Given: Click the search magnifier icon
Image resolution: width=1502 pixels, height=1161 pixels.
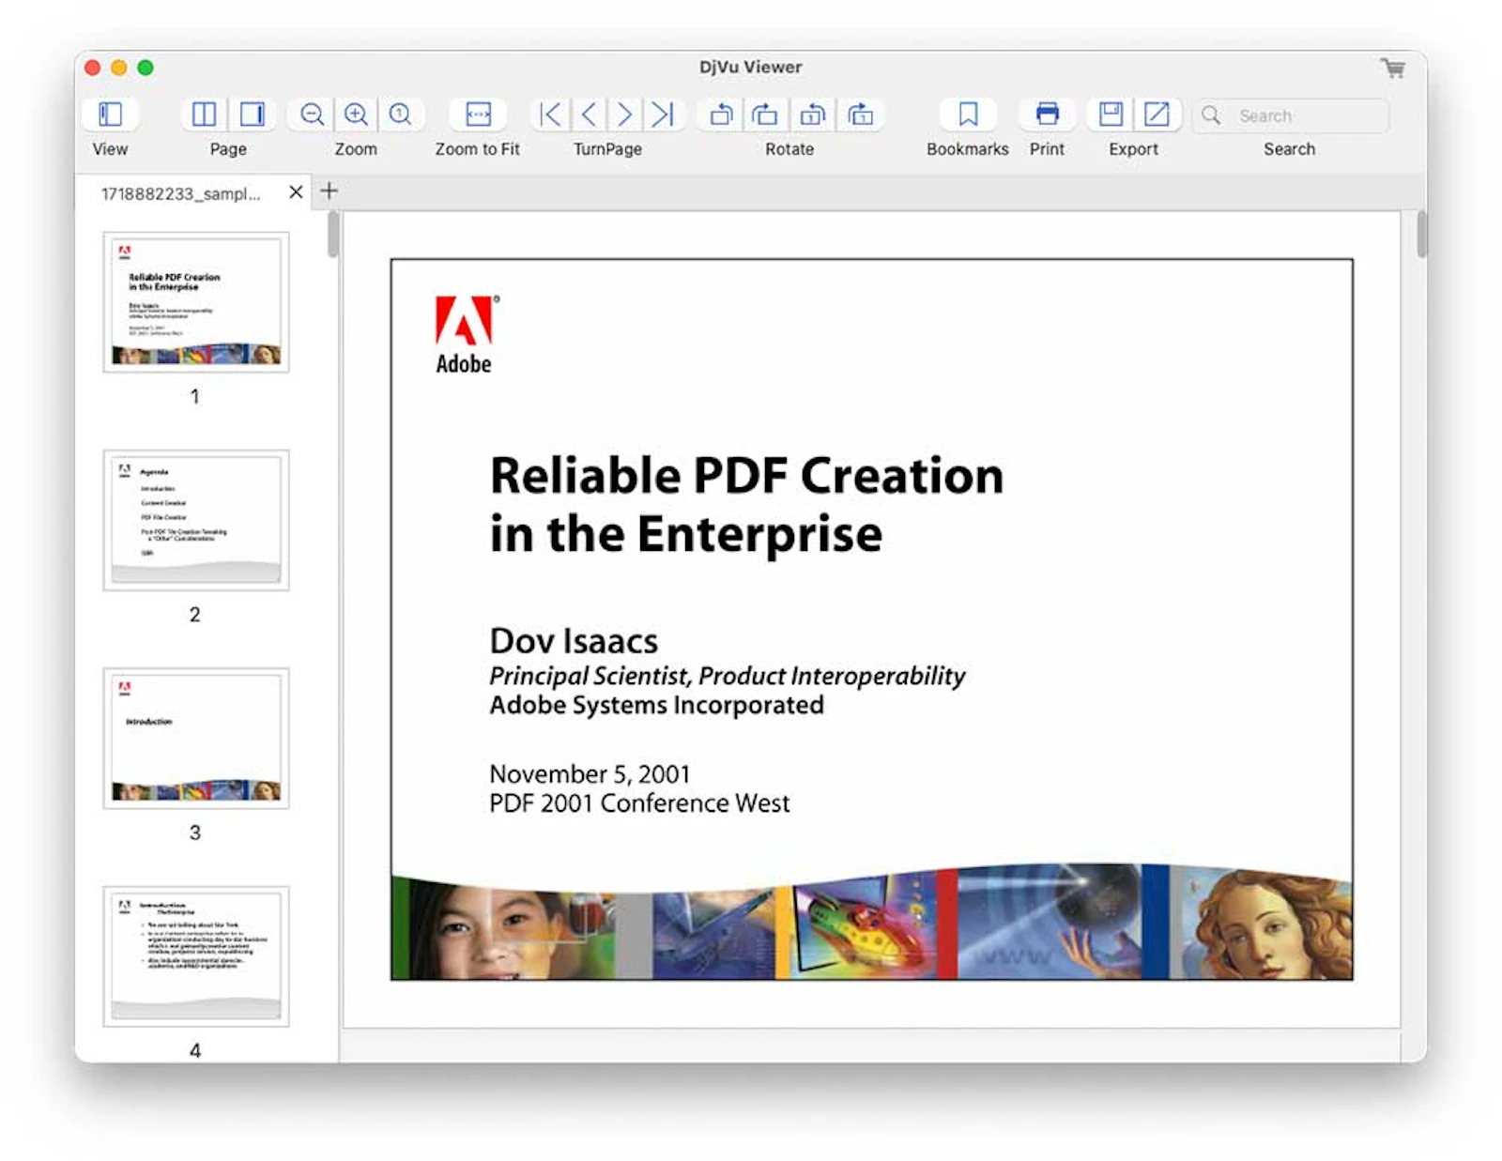Looking at the screenshot, I should pos(1211,115).
